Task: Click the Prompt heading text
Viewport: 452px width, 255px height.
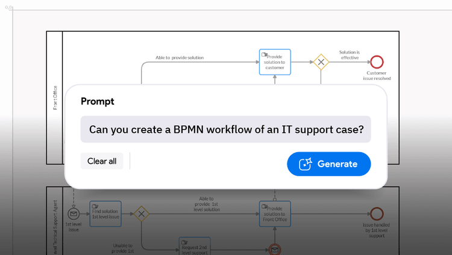Action: [98, 102]
